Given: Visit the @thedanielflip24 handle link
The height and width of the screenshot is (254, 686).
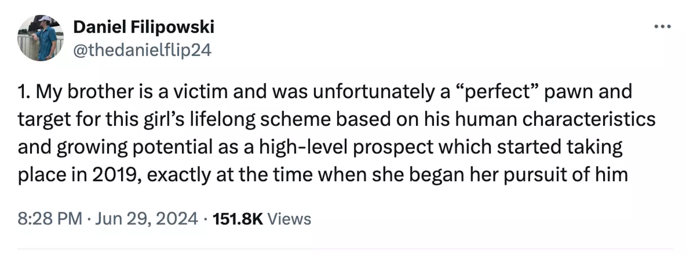Looking at the screenshot, I should pos(142,49).
